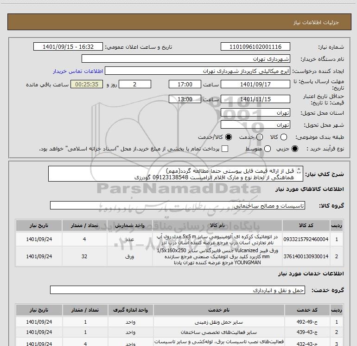Click price validity date 1401/11/15
Screen dimensions: 357x346
tap(255, 99)
